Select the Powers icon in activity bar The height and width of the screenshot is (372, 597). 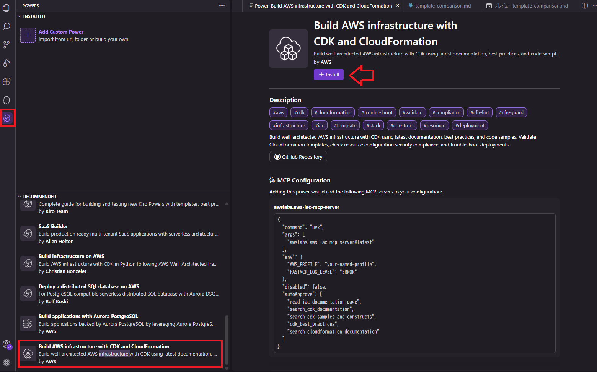coord(7,118)
